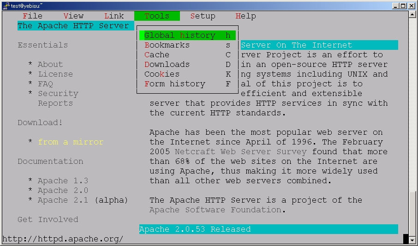Follow the 'from a mirror' download link
This screenshot has width=418, height=246.
coord(71,142)
